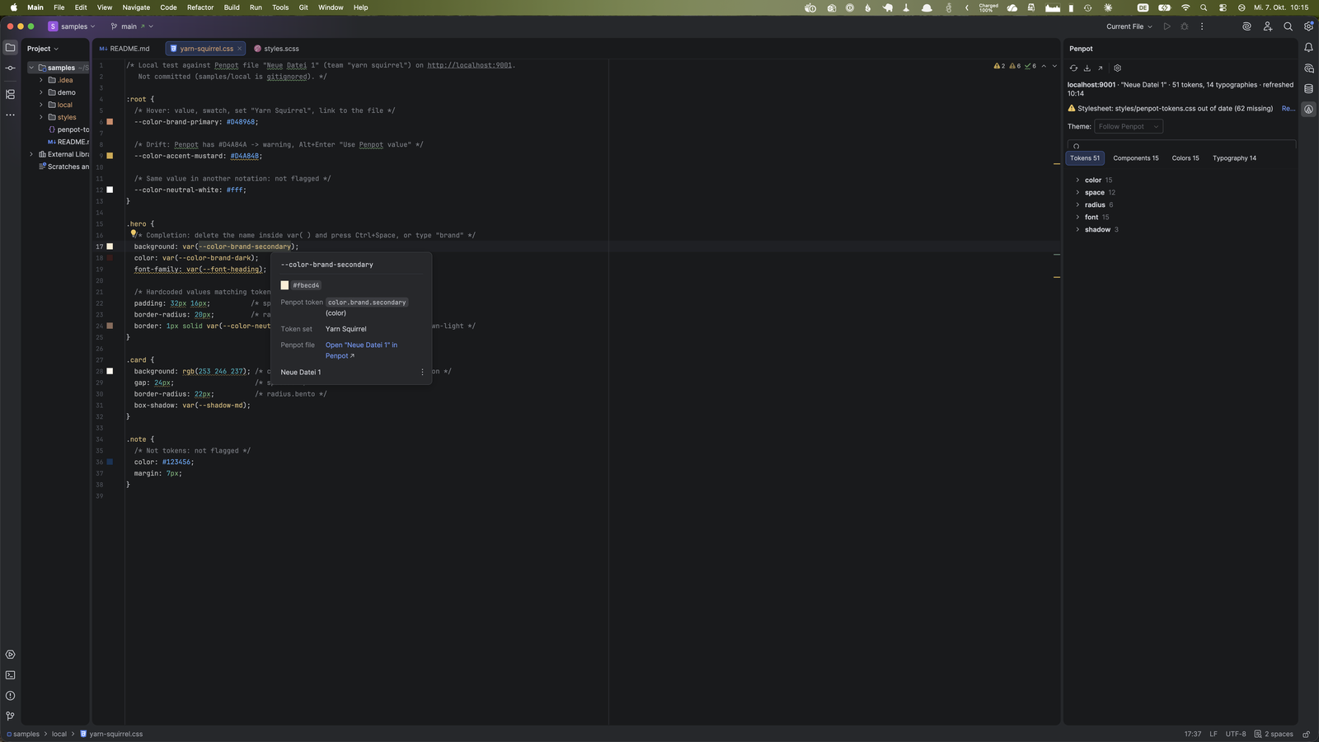Expand the color token group
Viewport: 1319px width, 742px height.
coord(1077,180)
